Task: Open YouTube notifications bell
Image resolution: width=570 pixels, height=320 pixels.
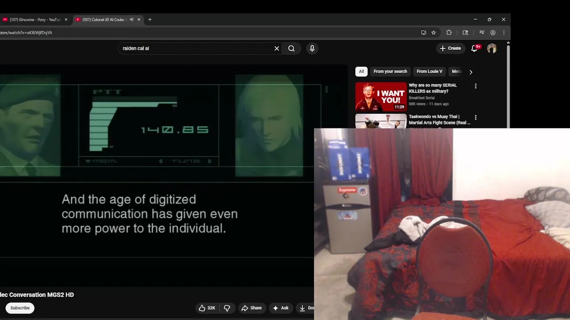Action: point(475,48)
